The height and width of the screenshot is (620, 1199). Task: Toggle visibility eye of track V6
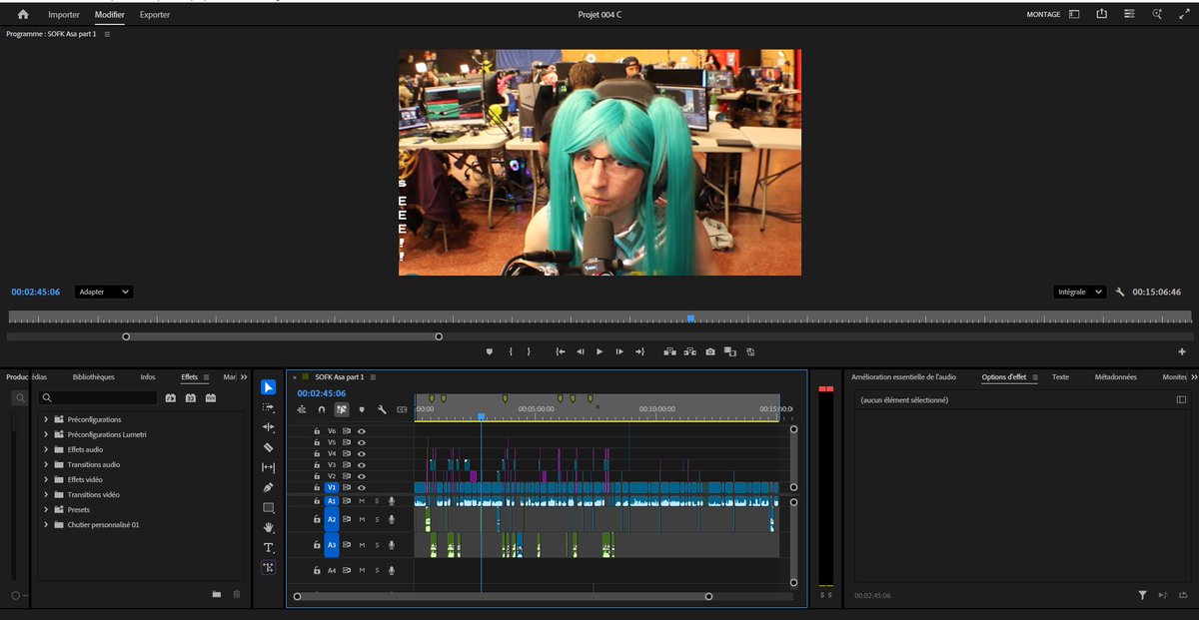[x=362, y=430]
